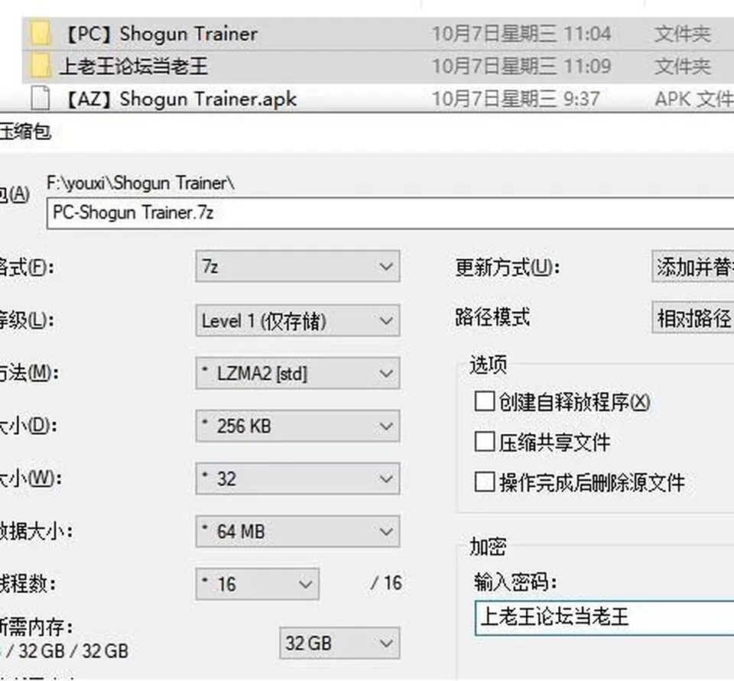
Task: Expand the 64 MB solid block size dropdown
Action: 297,531
